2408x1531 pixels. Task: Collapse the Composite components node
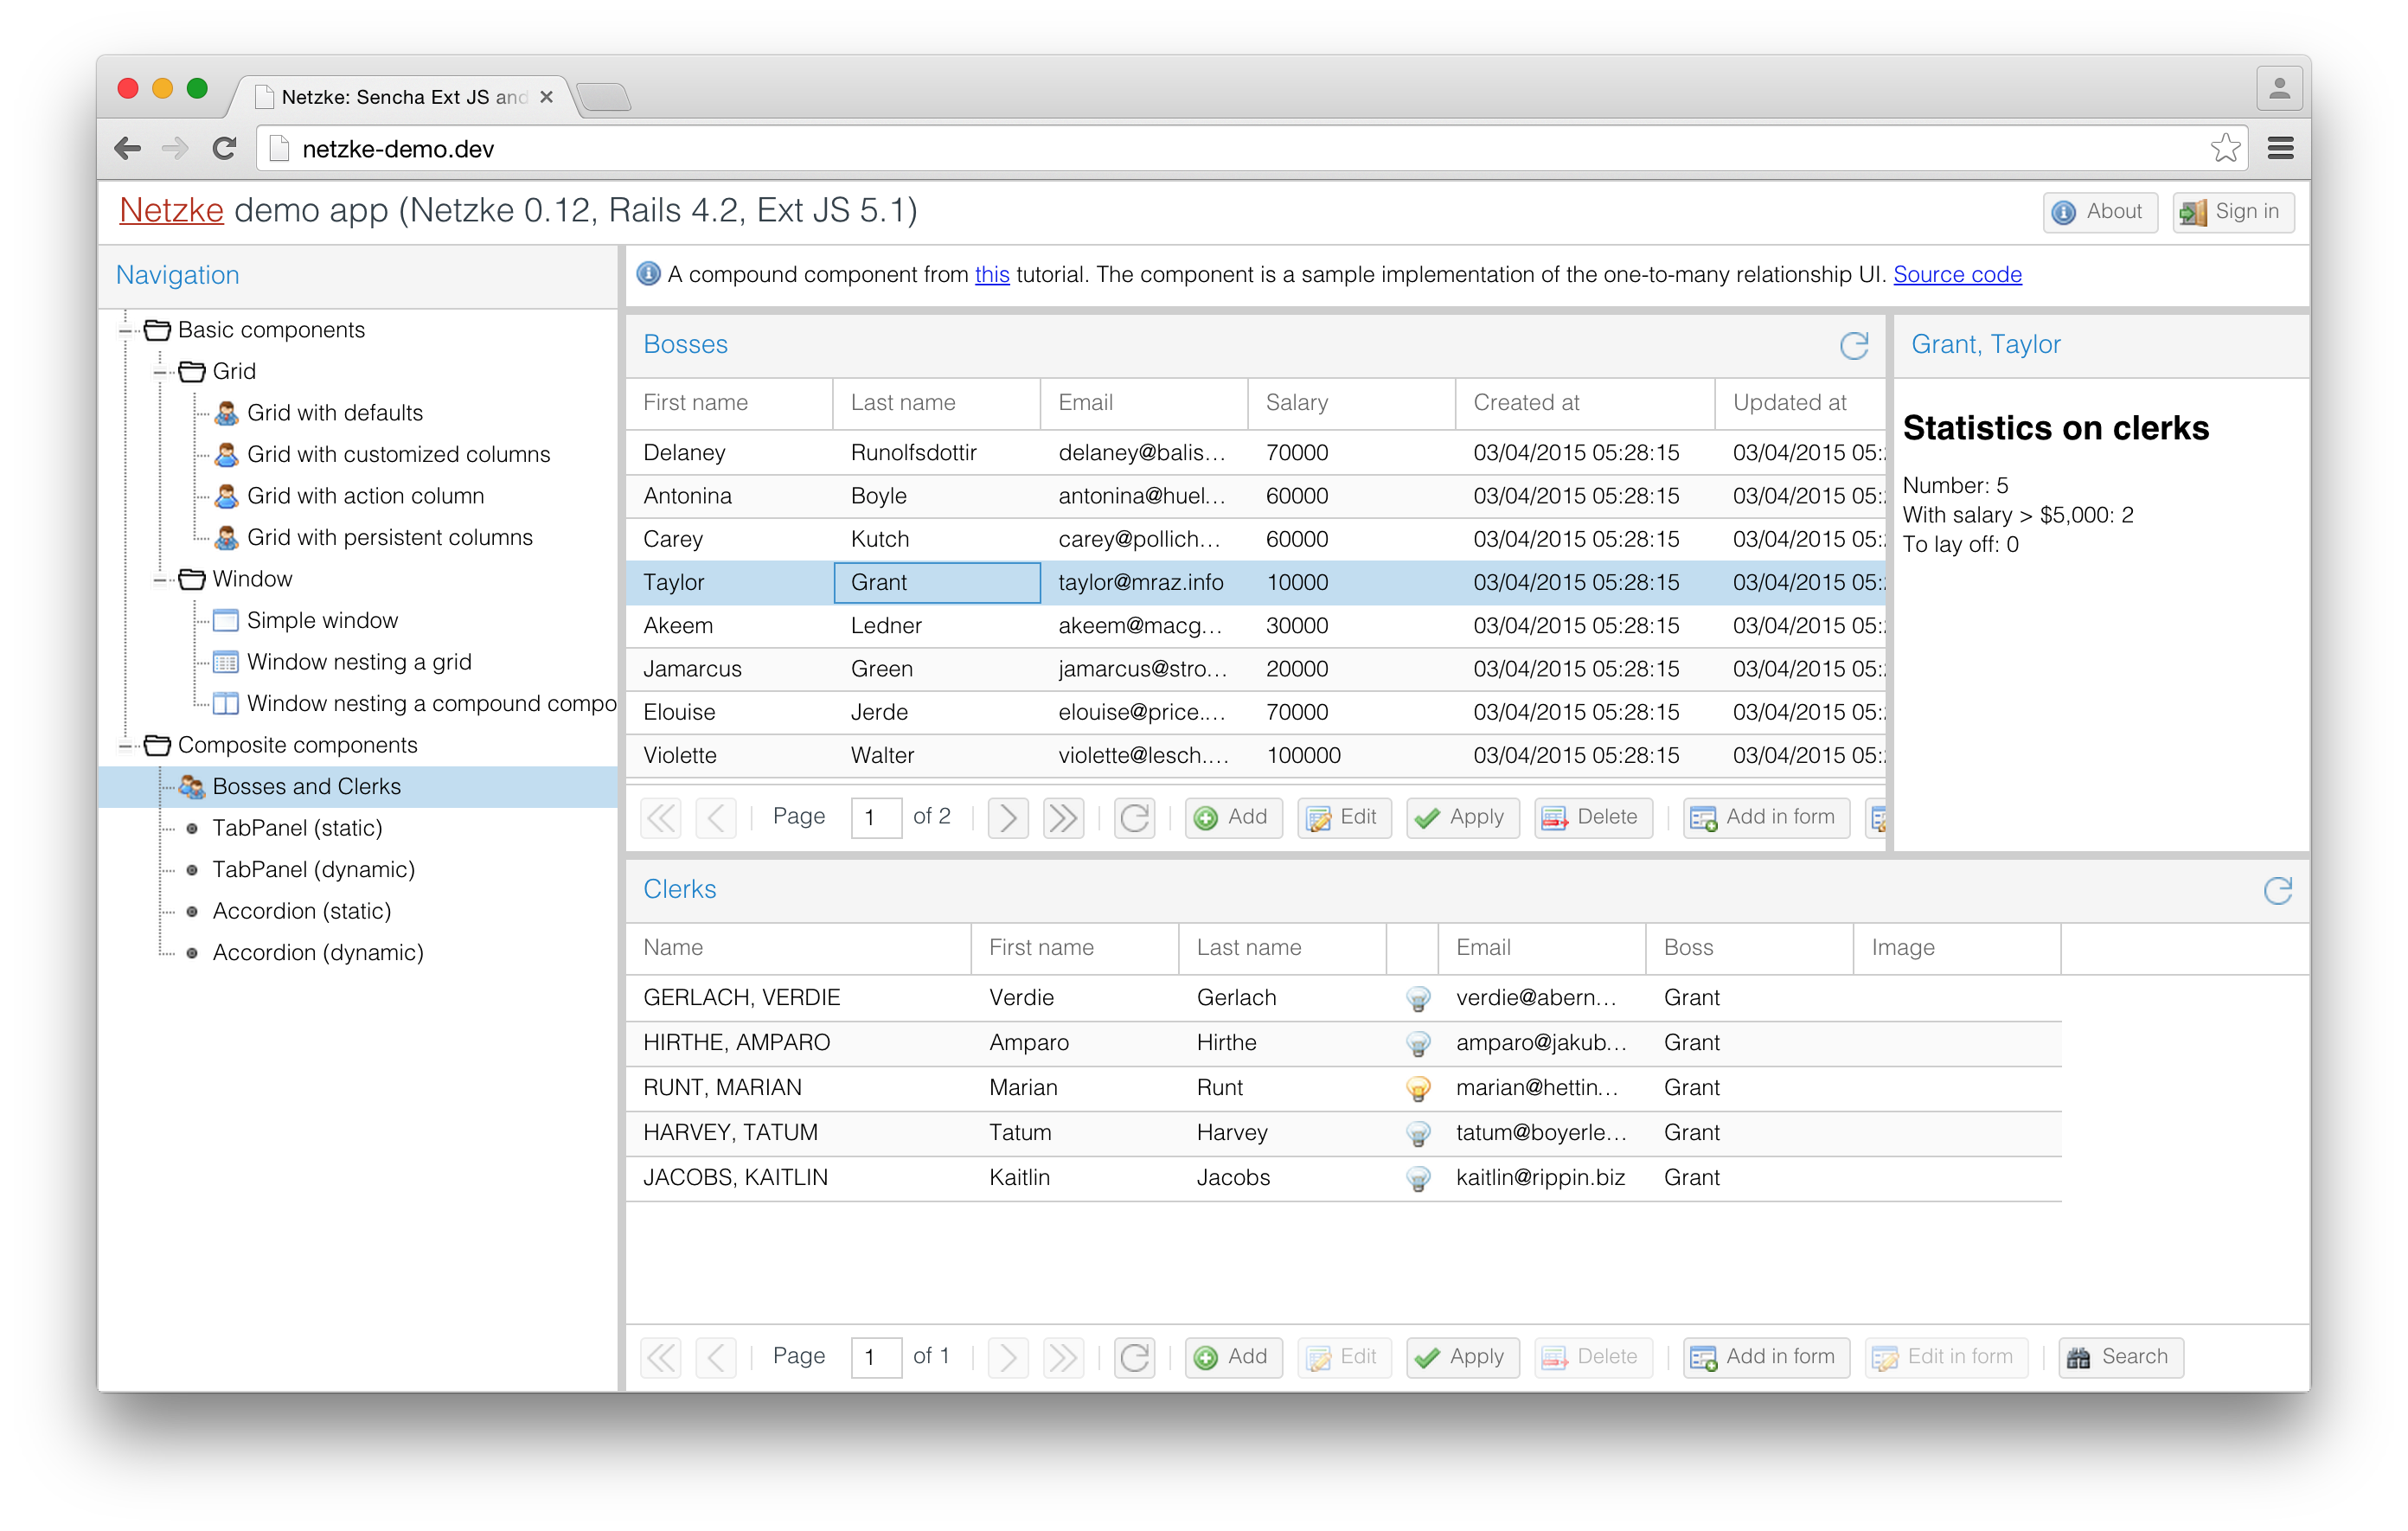click(127, 745)
